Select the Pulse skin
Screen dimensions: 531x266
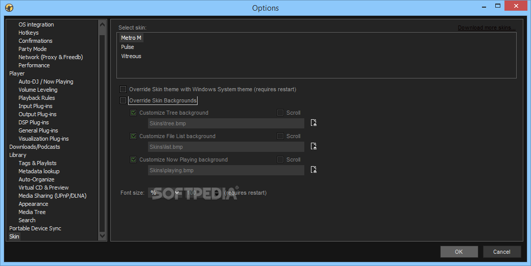(127, 47)
